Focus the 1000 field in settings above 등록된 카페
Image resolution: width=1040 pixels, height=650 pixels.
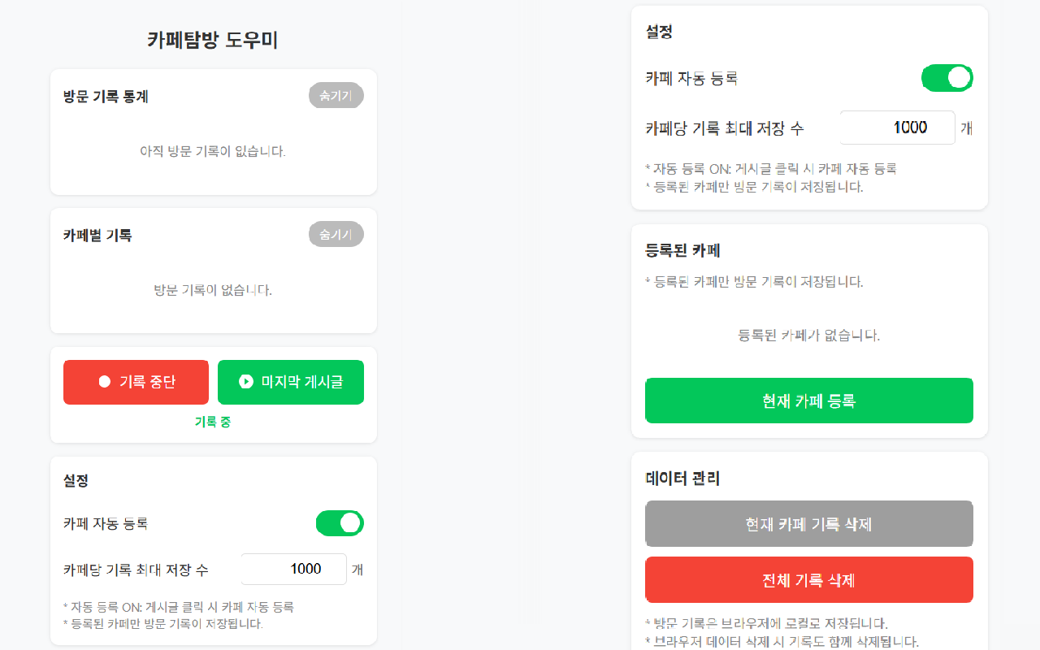click(x=897, y=128)
